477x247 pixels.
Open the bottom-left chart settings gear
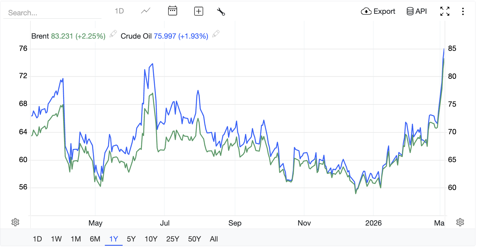tap(15, 222)
